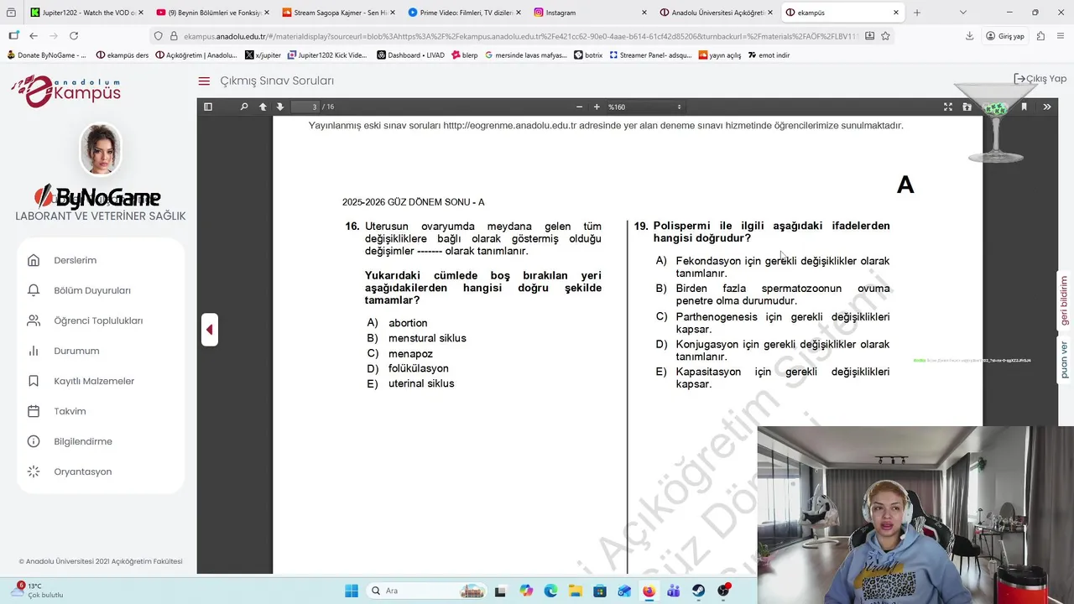This screenshot has width=1074, height=604.
Task: Reload the page
Action: click(74, 36)
